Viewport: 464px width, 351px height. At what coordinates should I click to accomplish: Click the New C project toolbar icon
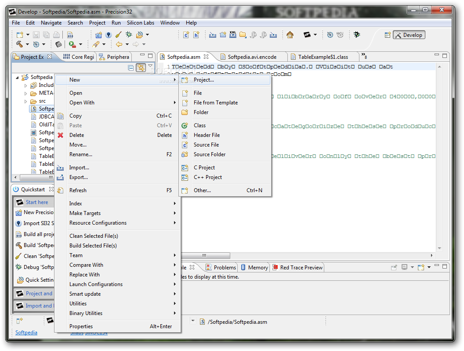coord(98,35)
